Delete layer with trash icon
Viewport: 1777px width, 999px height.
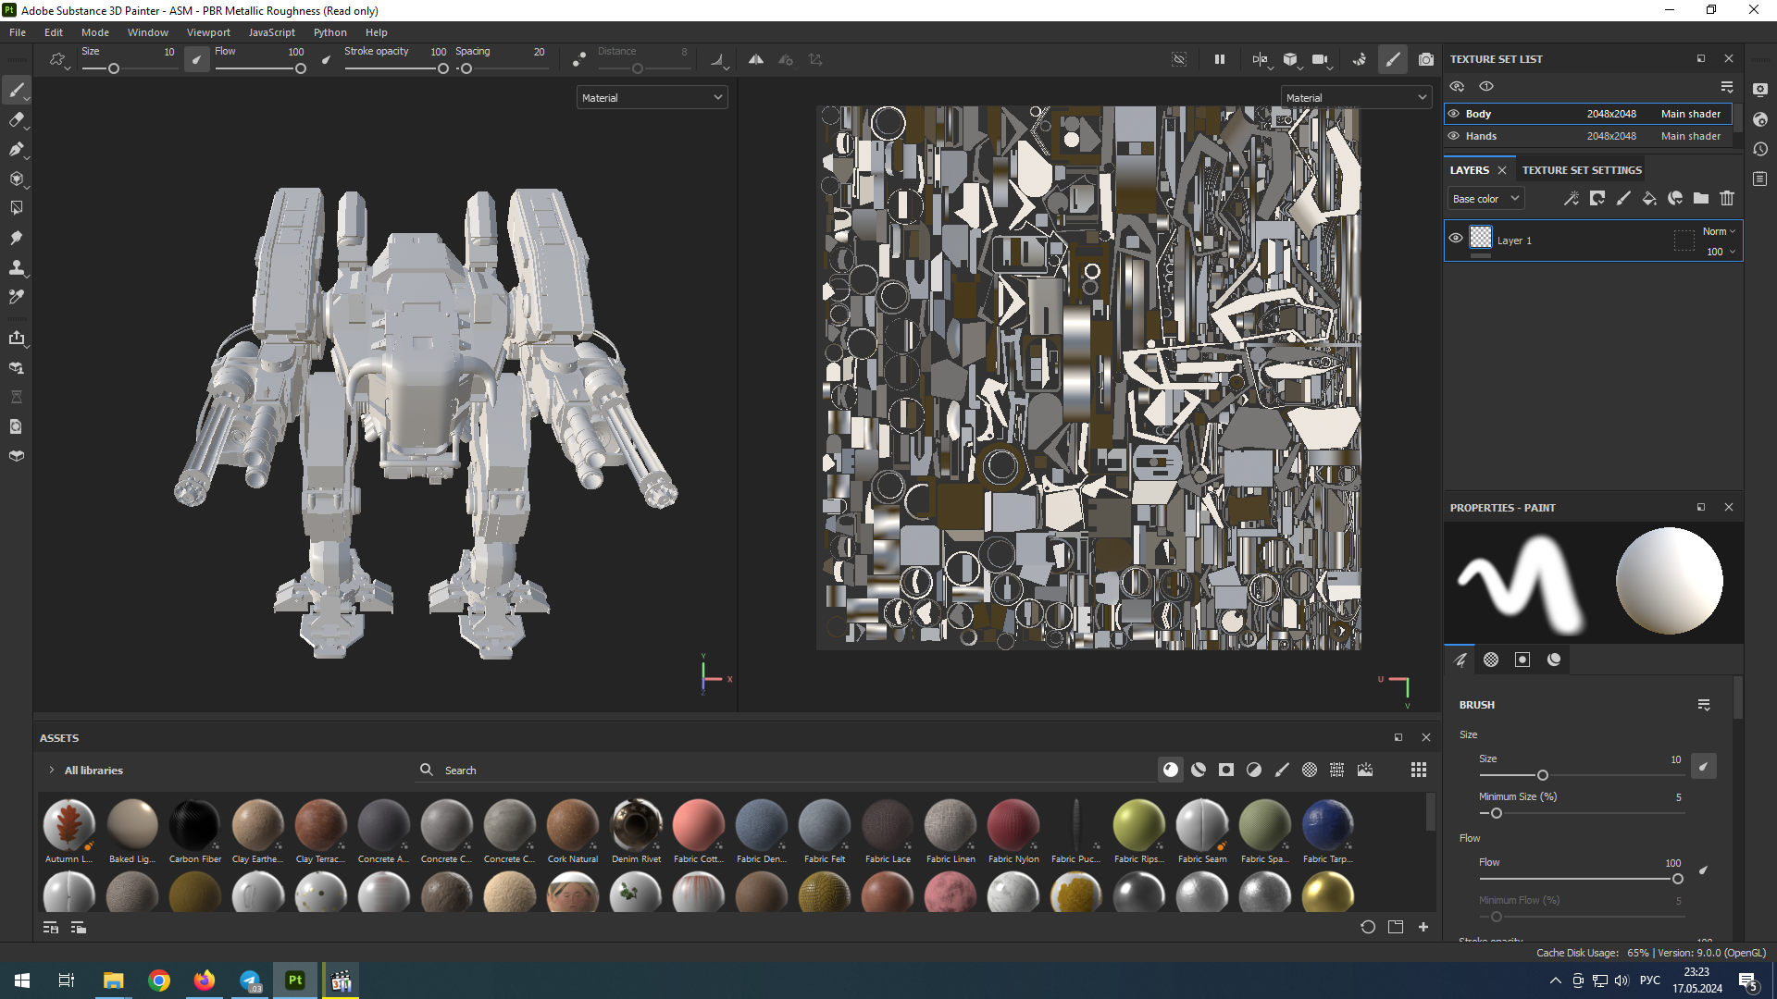[1727, 198]
